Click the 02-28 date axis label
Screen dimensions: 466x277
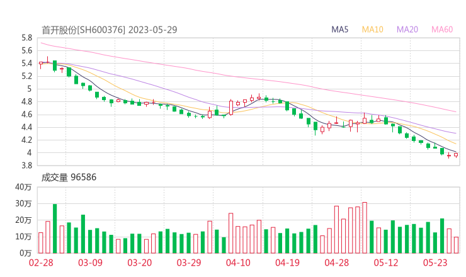click(41, 263)
